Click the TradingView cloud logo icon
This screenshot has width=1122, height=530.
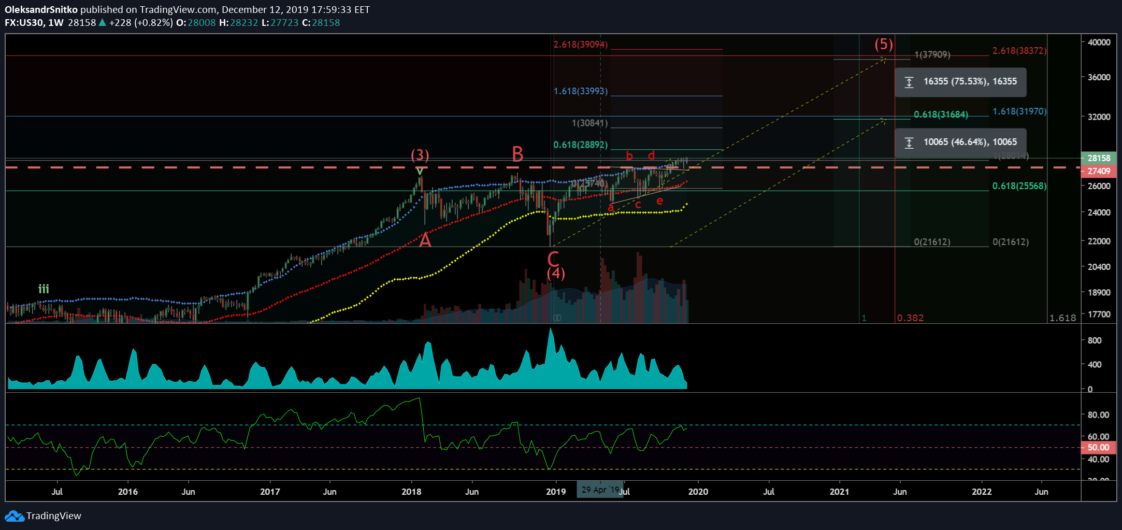[x=14, y=516]
